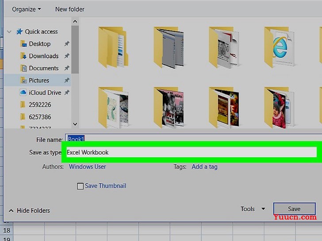Select folder with map pattern preview
This screenshot has width=322, height=241.
coord(113,107)
